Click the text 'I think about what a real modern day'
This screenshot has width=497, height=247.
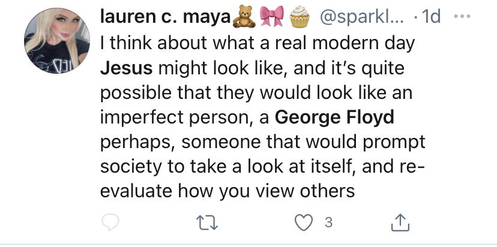[x=258, y=43]
